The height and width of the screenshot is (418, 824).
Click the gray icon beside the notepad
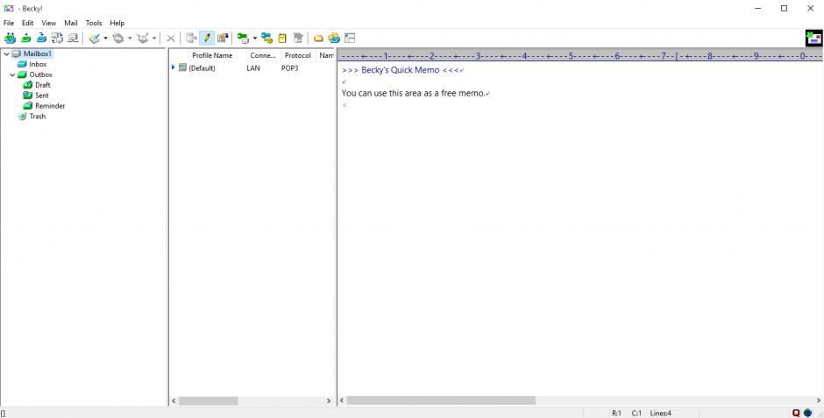point(298,38)
